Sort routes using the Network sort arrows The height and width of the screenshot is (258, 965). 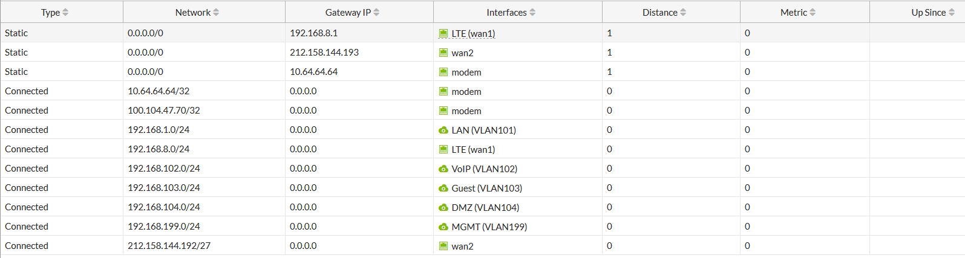pyautogui.click(x=216, y=13)
